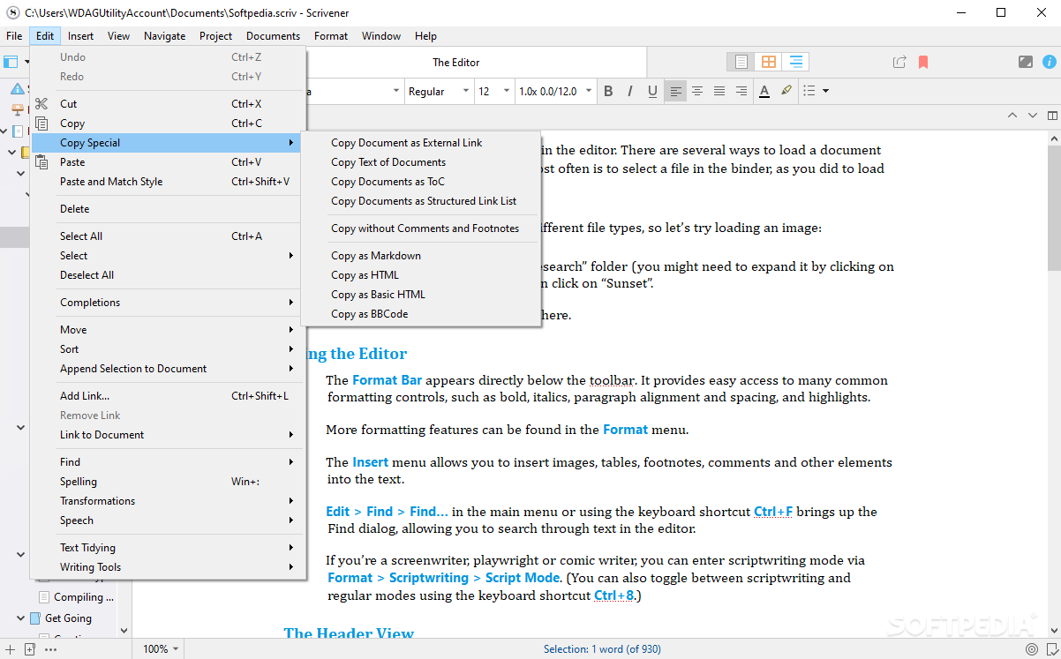The width and height of the screenshot is (1061, 659).
Task: Set align left
Action: pyautogui.click(x=675, y=91)
